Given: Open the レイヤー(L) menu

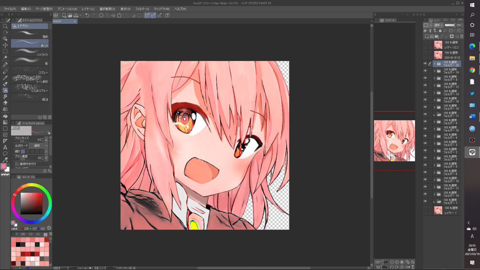Looking at the screenshot, I should tap(88, 9).
